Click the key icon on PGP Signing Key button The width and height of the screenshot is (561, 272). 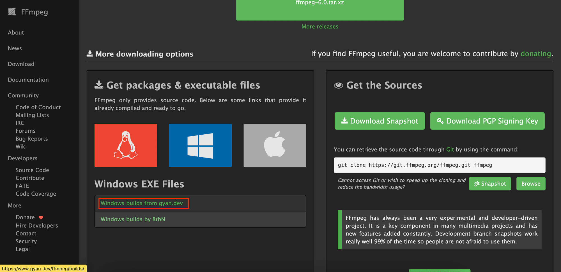pyautogui.click(x=440, y=121)
